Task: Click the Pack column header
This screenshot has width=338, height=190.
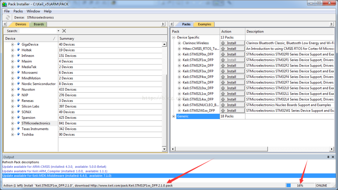Action: click(195, 32)
